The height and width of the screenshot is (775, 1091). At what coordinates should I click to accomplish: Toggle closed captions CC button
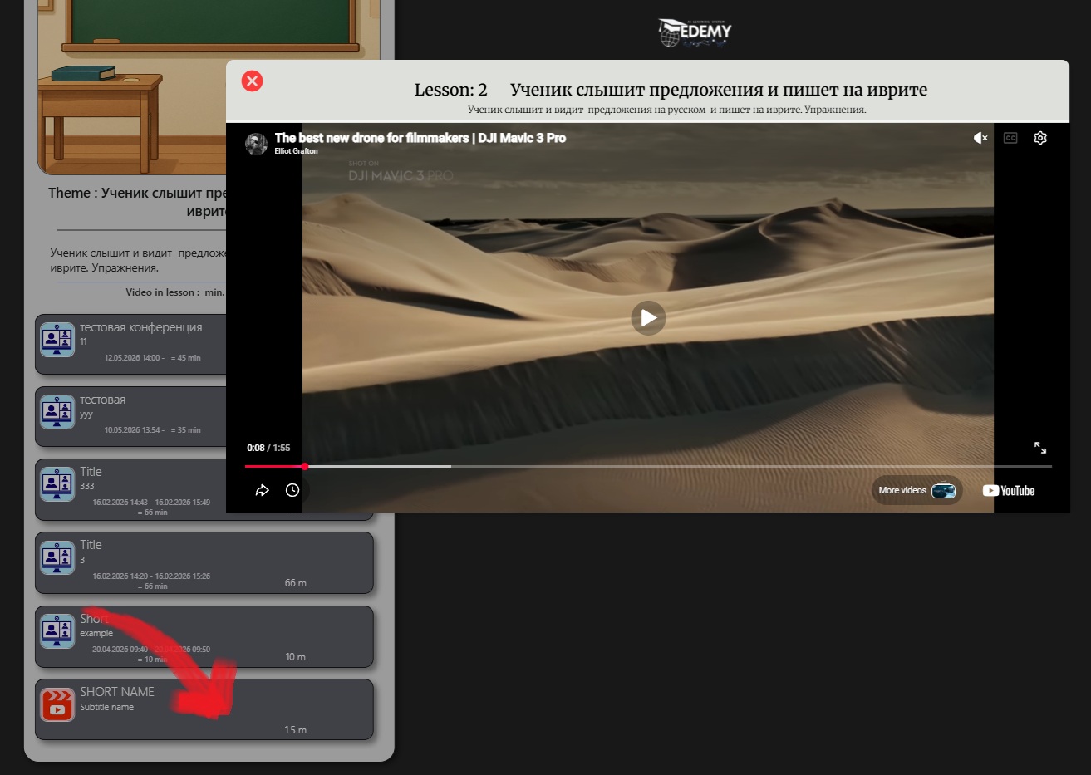pyautogui.click(x=1010, y=138)
